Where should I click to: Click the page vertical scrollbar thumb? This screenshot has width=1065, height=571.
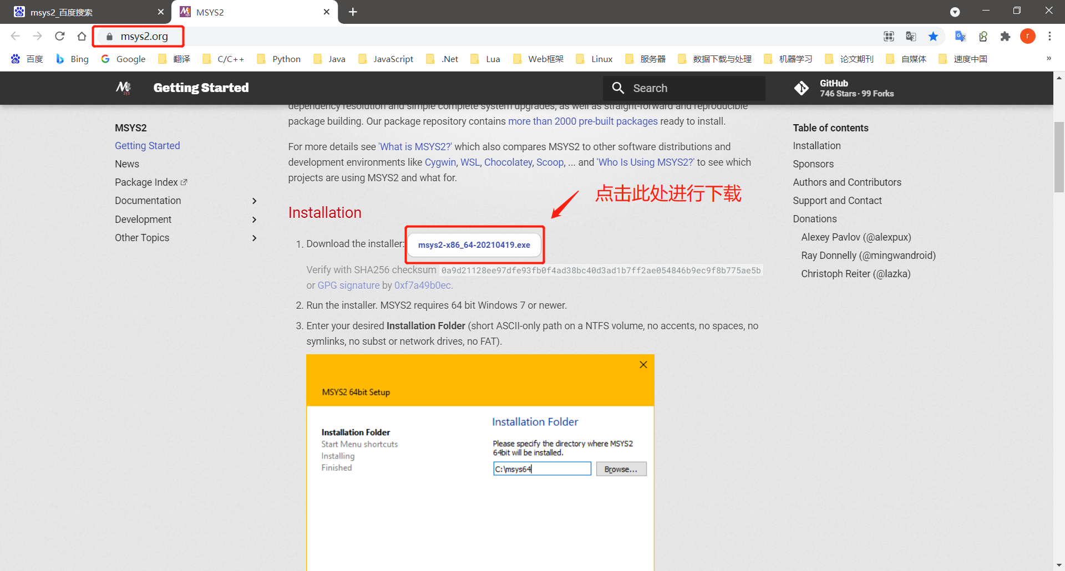(1059, 156)
